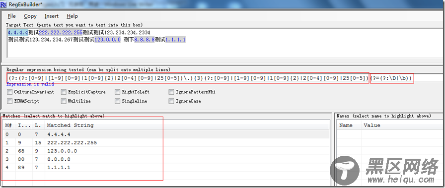Toggle the ExplicitCapture checkbox
This screenshot has width=445, height=188.
(64, 92)
